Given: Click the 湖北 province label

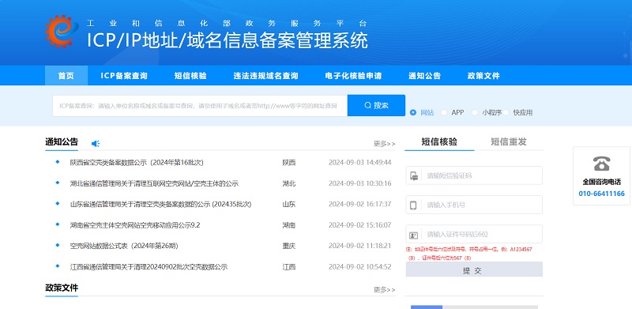Looking at the screenshot, I should click(x=289, y=183).
